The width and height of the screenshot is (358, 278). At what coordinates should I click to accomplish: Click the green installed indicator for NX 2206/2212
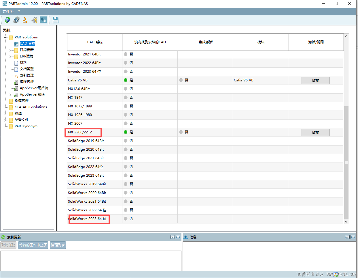(x=126, y=132)
